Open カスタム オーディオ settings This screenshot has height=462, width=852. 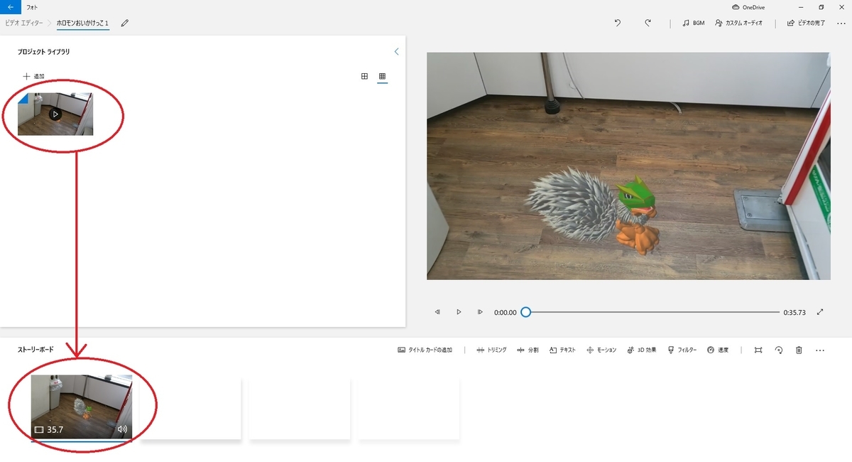(x=739, y=23)
